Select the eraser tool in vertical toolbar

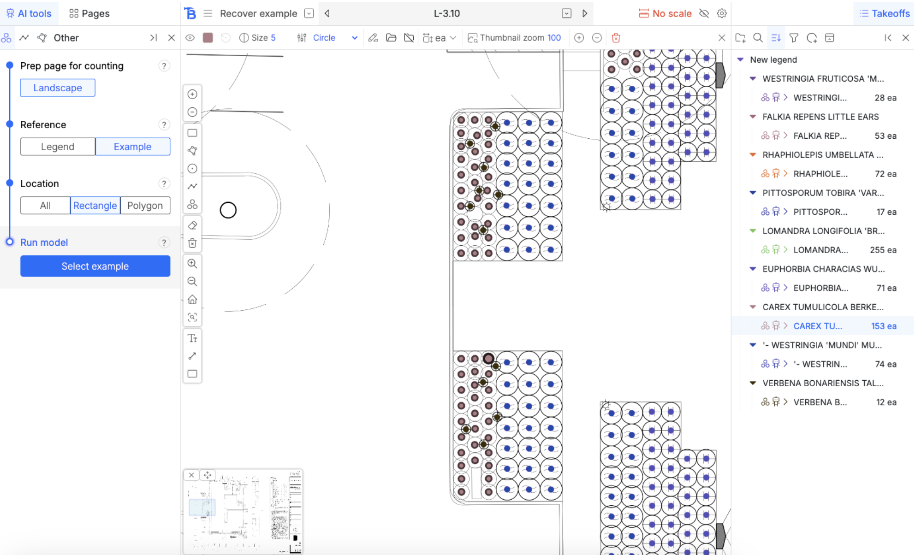pos(192,225)
